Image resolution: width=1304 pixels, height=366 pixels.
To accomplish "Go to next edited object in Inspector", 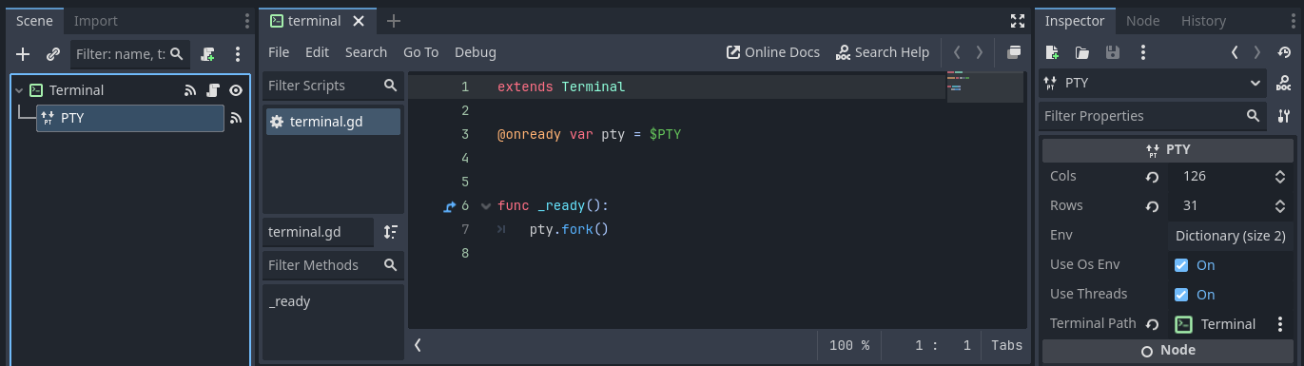I will pos(1257,52).
